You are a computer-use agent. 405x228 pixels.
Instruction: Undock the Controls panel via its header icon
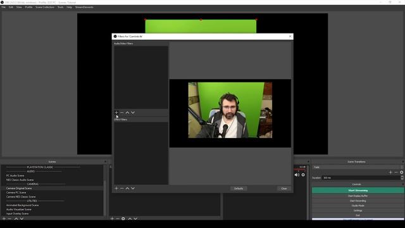click(x=402, y=184)
